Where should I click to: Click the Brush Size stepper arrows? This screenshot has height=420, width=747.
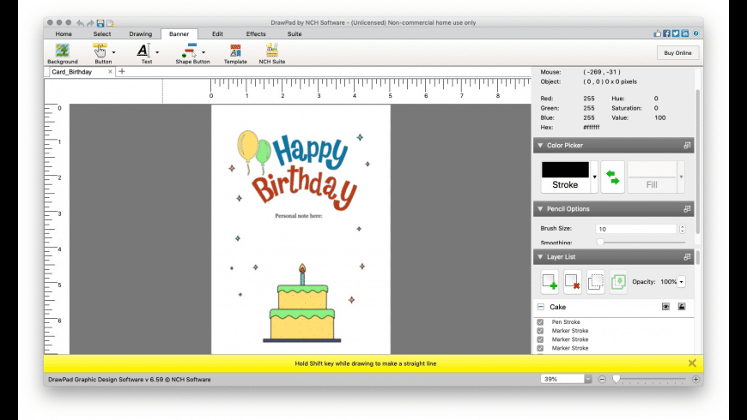pos(683,229)
